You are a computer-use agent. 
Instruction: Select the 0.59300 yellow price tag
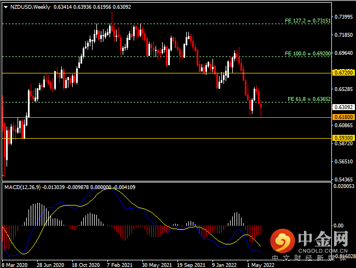coord(343,138)
